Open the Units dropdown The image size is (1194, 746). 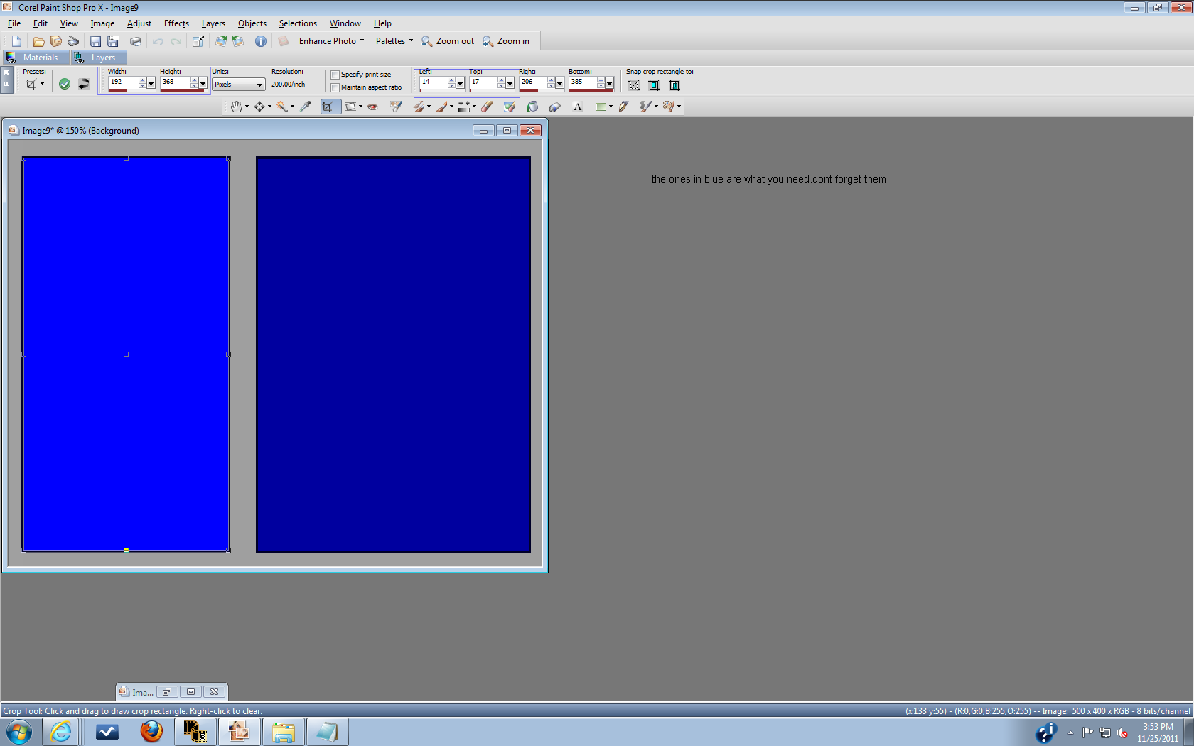(x=239, y=84)
